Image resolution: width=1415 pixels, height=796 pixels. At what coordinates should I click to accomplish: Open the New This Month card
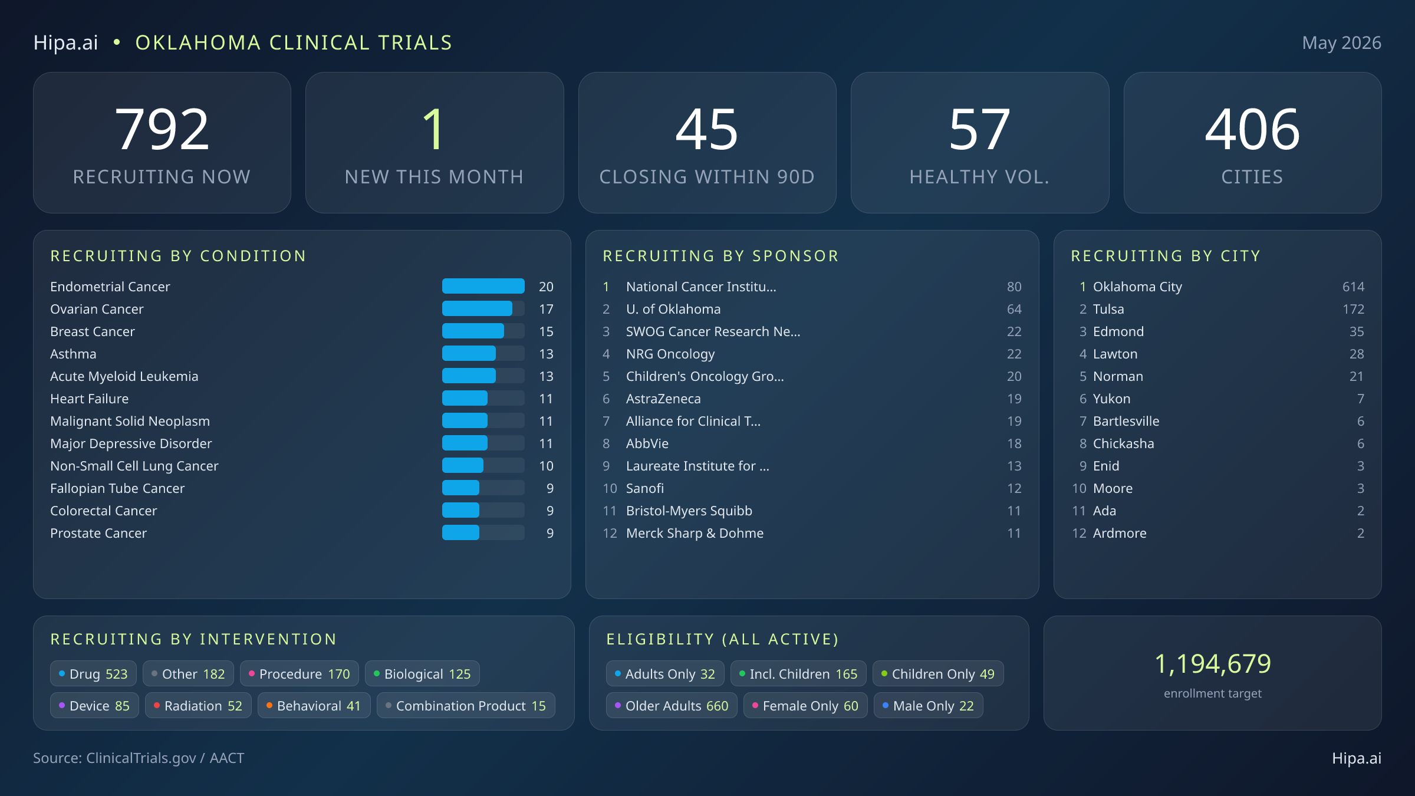pos(435,143)
